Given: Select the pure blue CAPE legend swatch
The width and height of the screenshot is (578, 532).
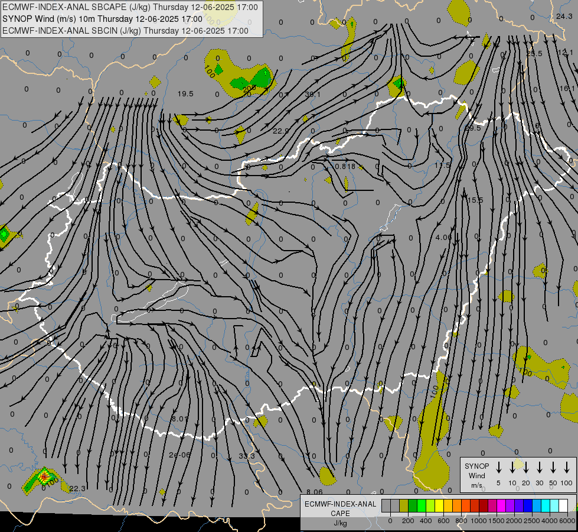Looking at the screenshot, I should pos(527,506).
